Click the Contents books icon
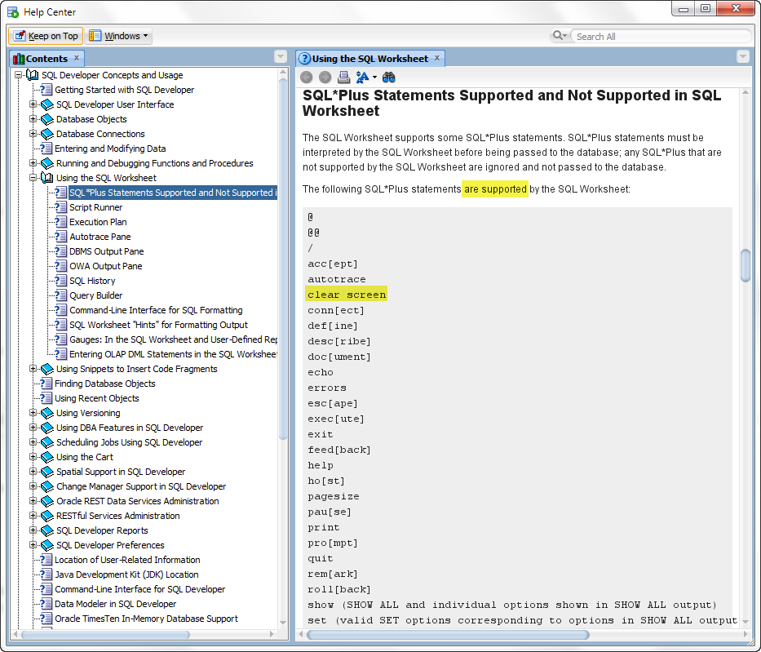761x652 pixels. [x=18, y=58]
